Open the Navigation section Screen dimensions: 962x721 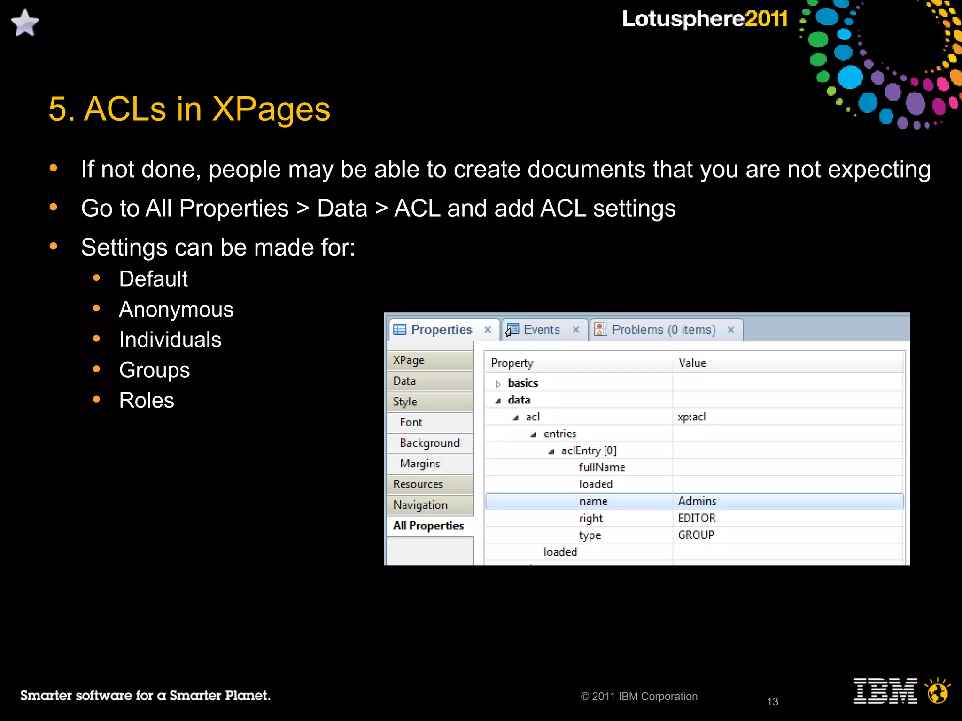[x=430, y=505]
